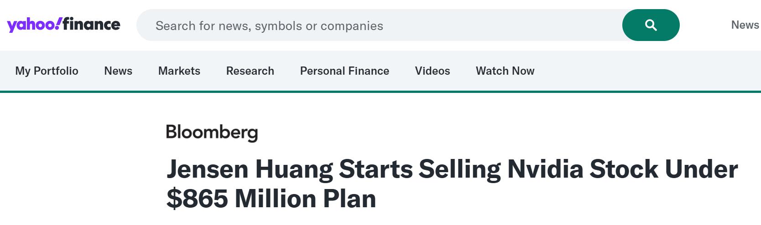Click the News link beside the search button

pos(745,25)
